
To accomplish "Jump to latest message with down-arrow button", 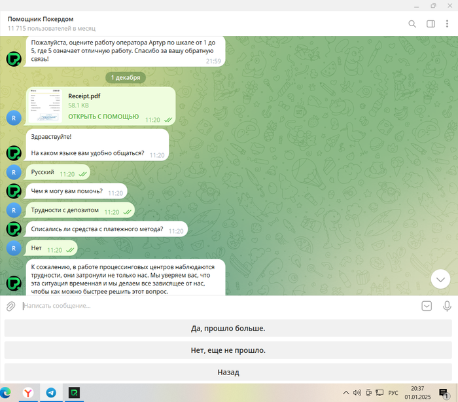I will (440, 279).
